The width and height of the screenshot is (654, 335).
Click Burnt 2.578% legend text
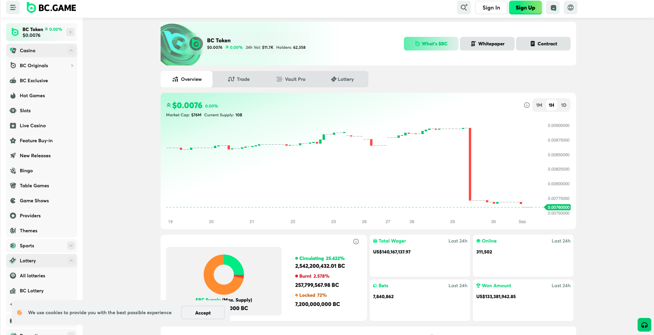pos(314,276)
